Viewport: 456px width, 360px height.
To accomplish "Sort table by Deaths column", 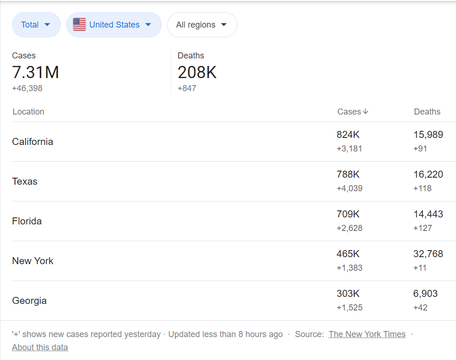I will click(x=427, y=112).
